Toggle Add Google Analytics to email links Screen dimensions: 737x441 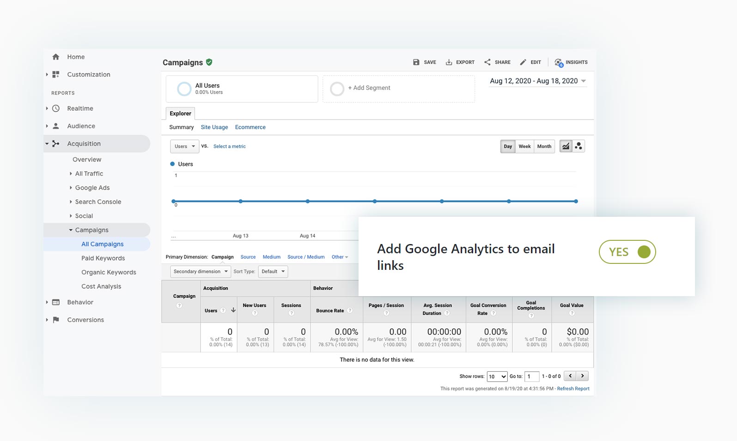pyautogui.click(x=627, y=252)
